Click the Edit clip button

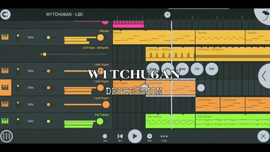212,69
